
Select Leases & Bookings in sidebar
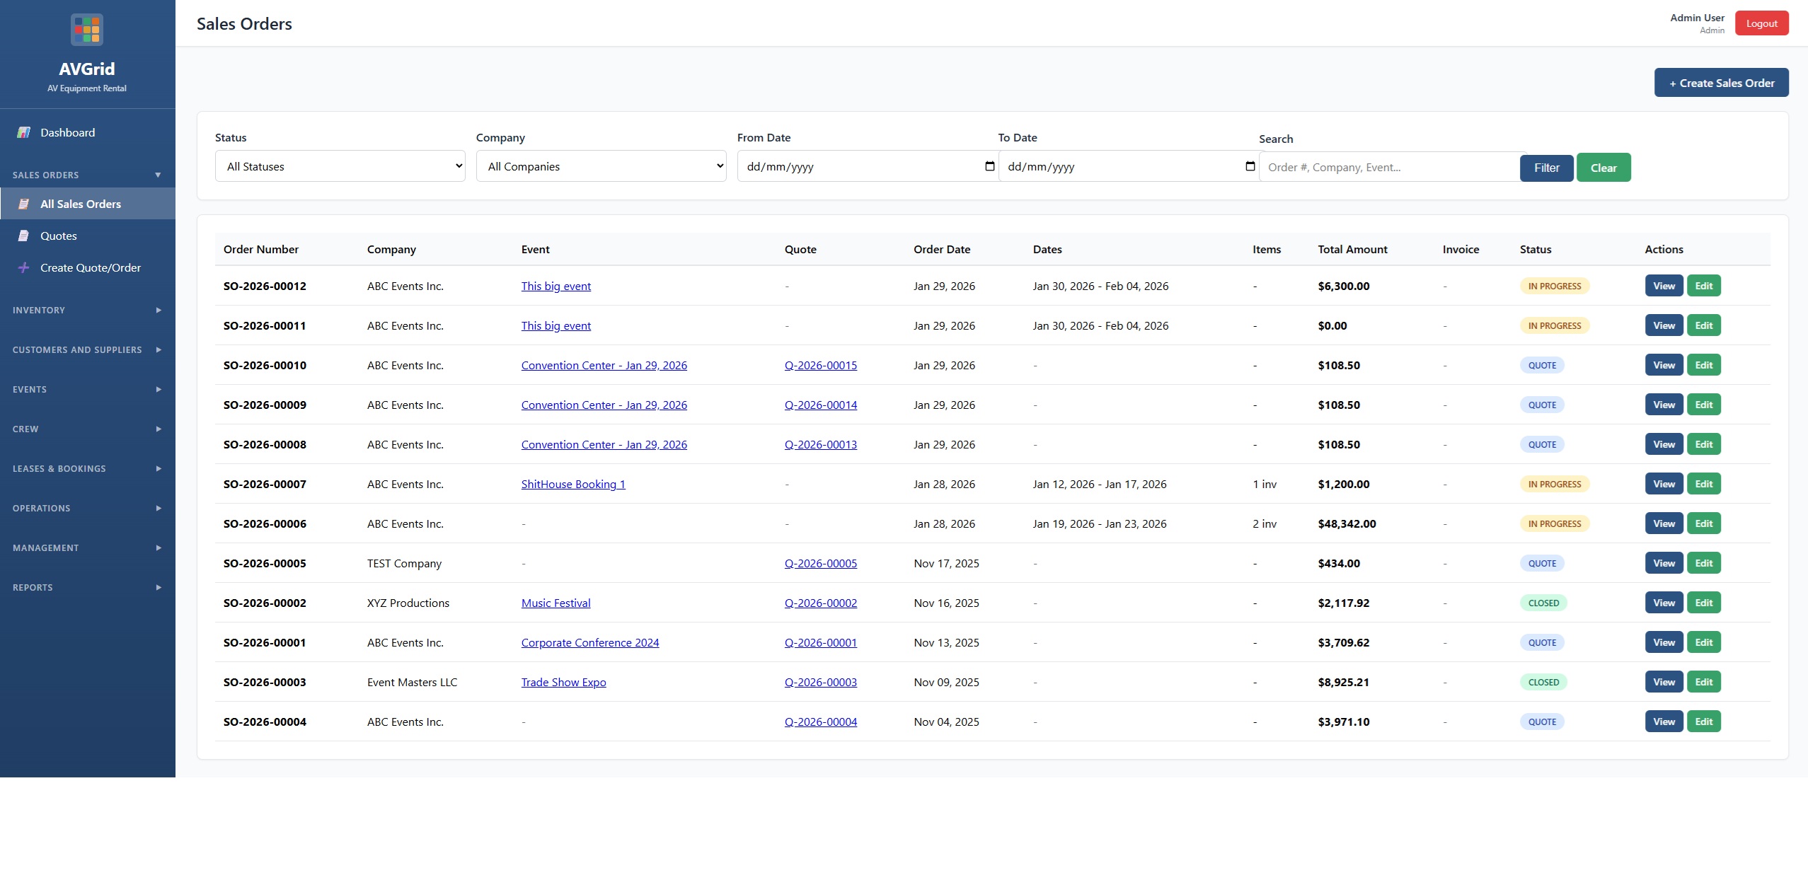coord(59,468)
